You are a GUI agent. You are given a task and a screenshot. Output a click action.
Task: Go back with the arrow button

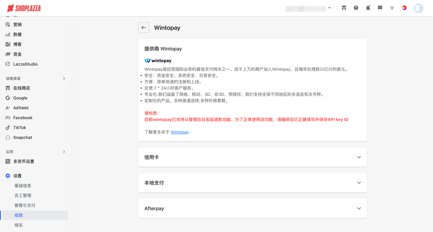(144, 28)
